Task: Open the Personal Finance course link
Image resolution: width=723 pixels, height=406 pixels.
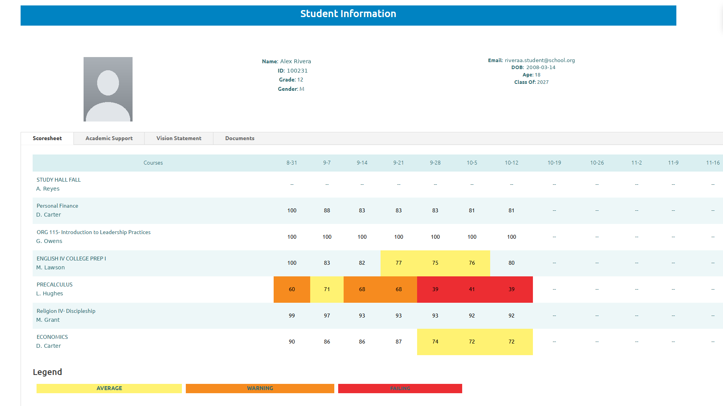Action: click(58, 206)
